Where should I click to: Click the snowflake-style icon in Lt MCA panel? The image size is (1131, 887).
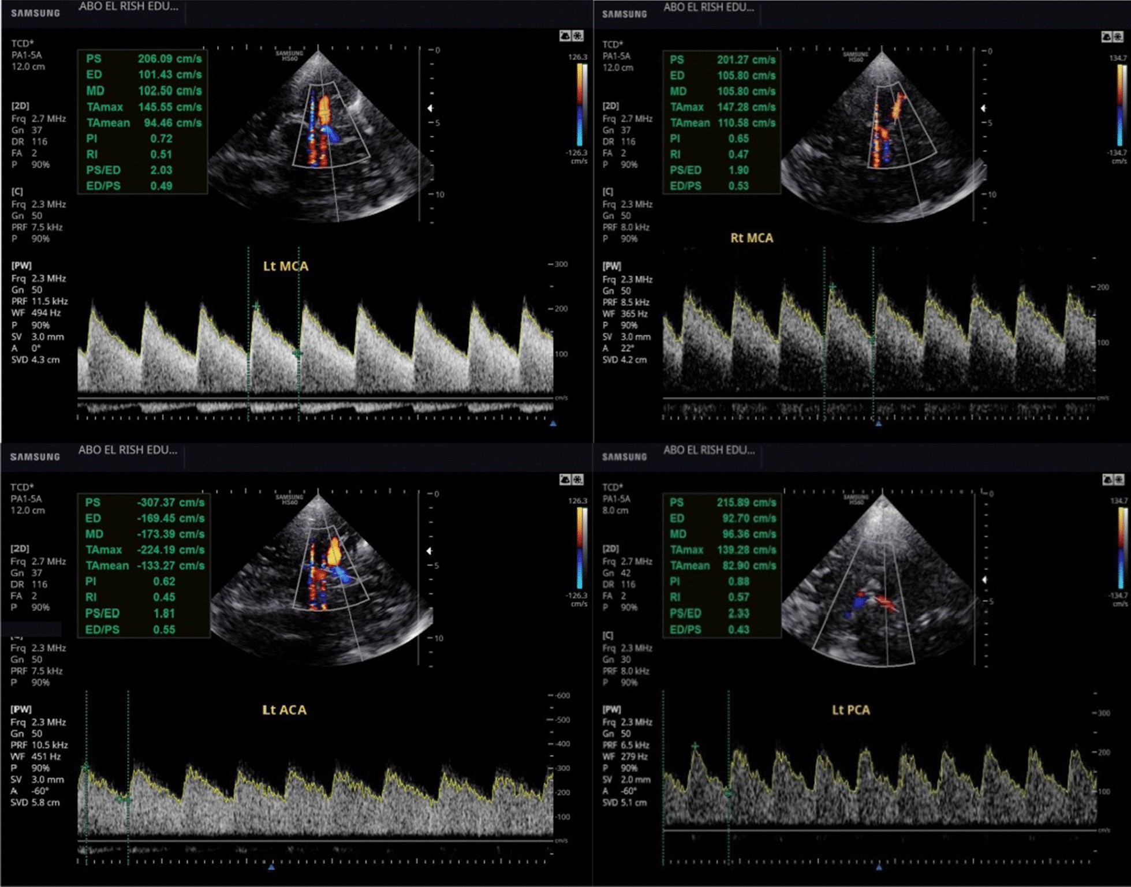click(x=578, y=36)
